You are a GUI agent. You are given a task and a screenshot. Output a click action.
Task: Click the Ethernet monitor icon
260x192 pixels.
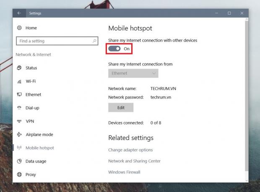click(19, 95)
